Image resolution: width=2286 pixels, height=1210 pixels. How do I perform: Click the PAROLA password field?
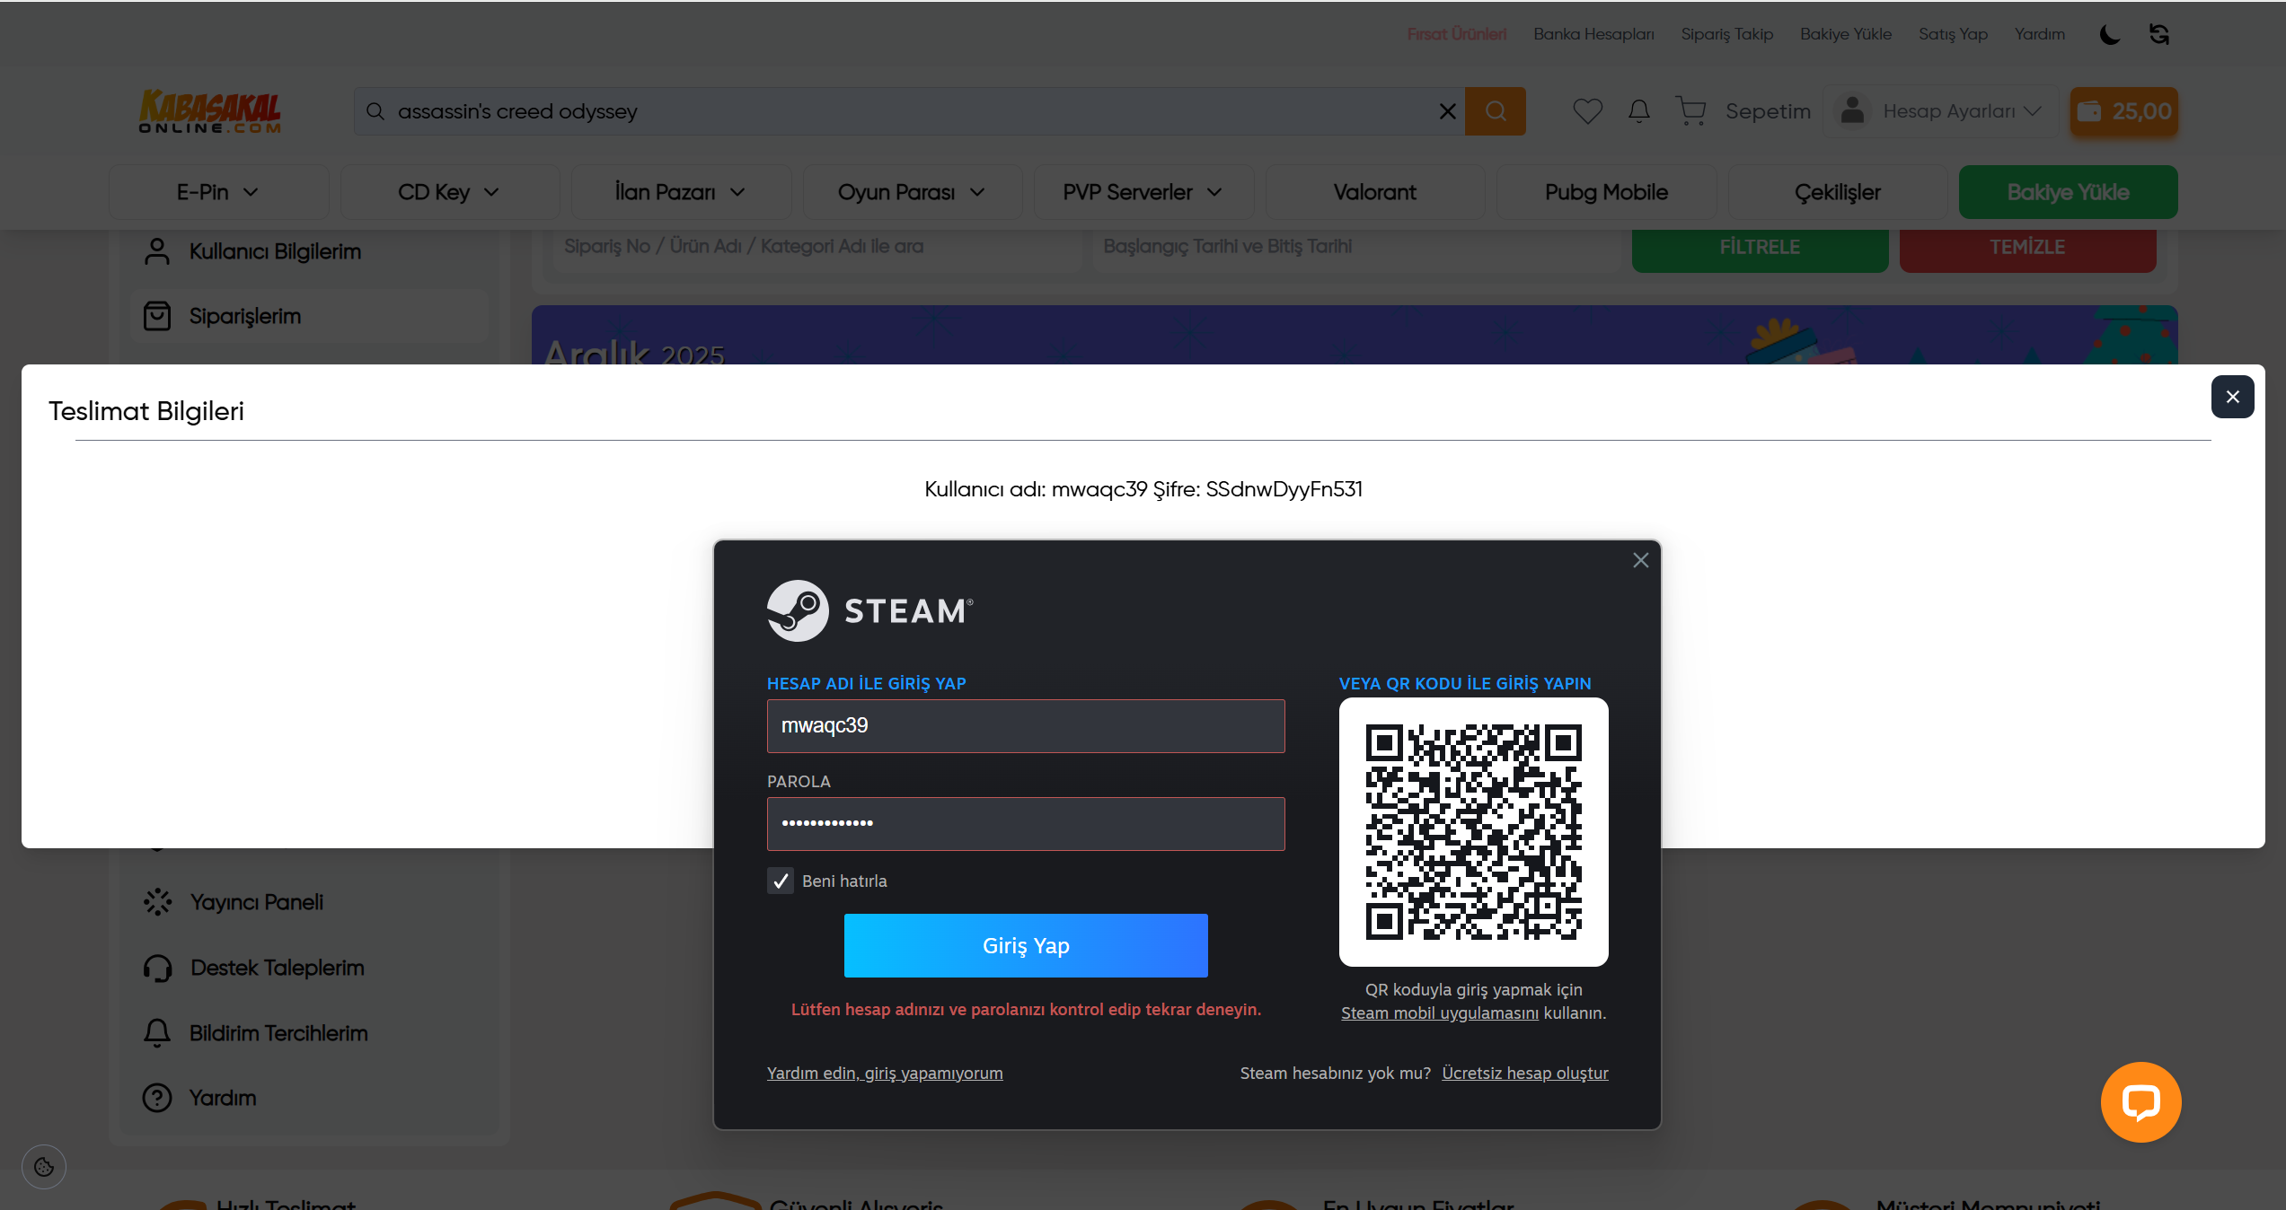pyautogui.click(x=1026, y=824)
